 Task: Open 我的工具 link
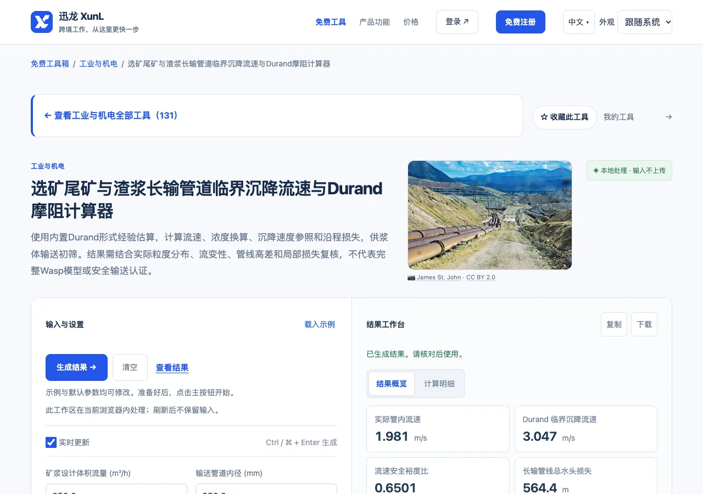point(618,117)
